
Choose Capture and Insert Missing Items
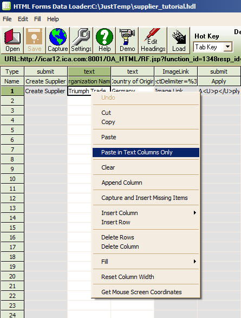tap(146, 198)
